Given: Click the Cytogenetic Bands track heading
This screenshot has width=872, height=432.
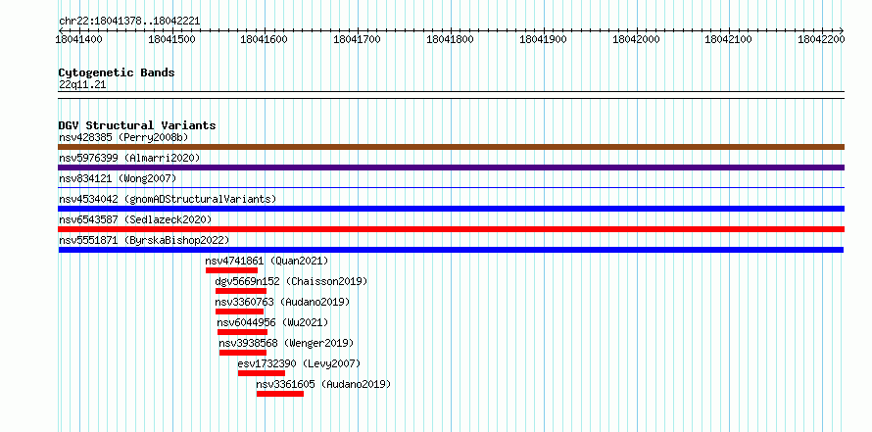Looking at the screenshot, I should click(117, 72).
